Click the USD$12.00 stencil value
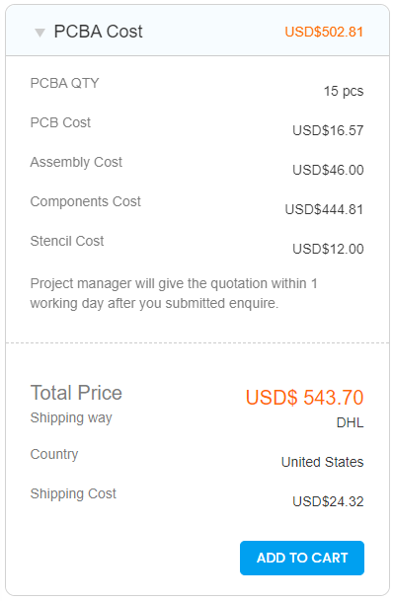Image resolution: width=393 pixels, height=601 pixels. pos(328,249)
